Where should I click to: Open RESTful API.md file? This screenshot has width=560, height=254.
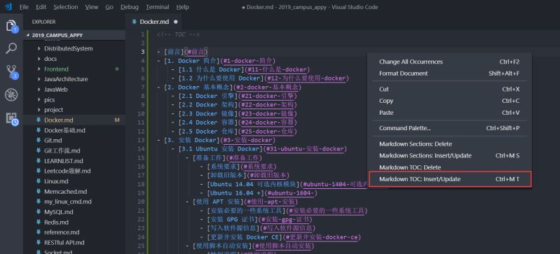click(x=74, y=243)
